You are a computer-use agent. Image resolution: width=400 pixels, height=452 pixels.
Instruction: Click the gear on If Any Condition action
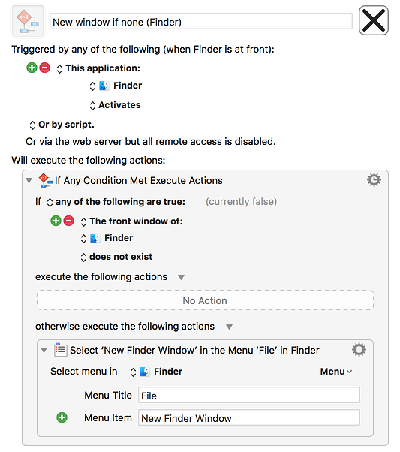[x=374, y=180]
